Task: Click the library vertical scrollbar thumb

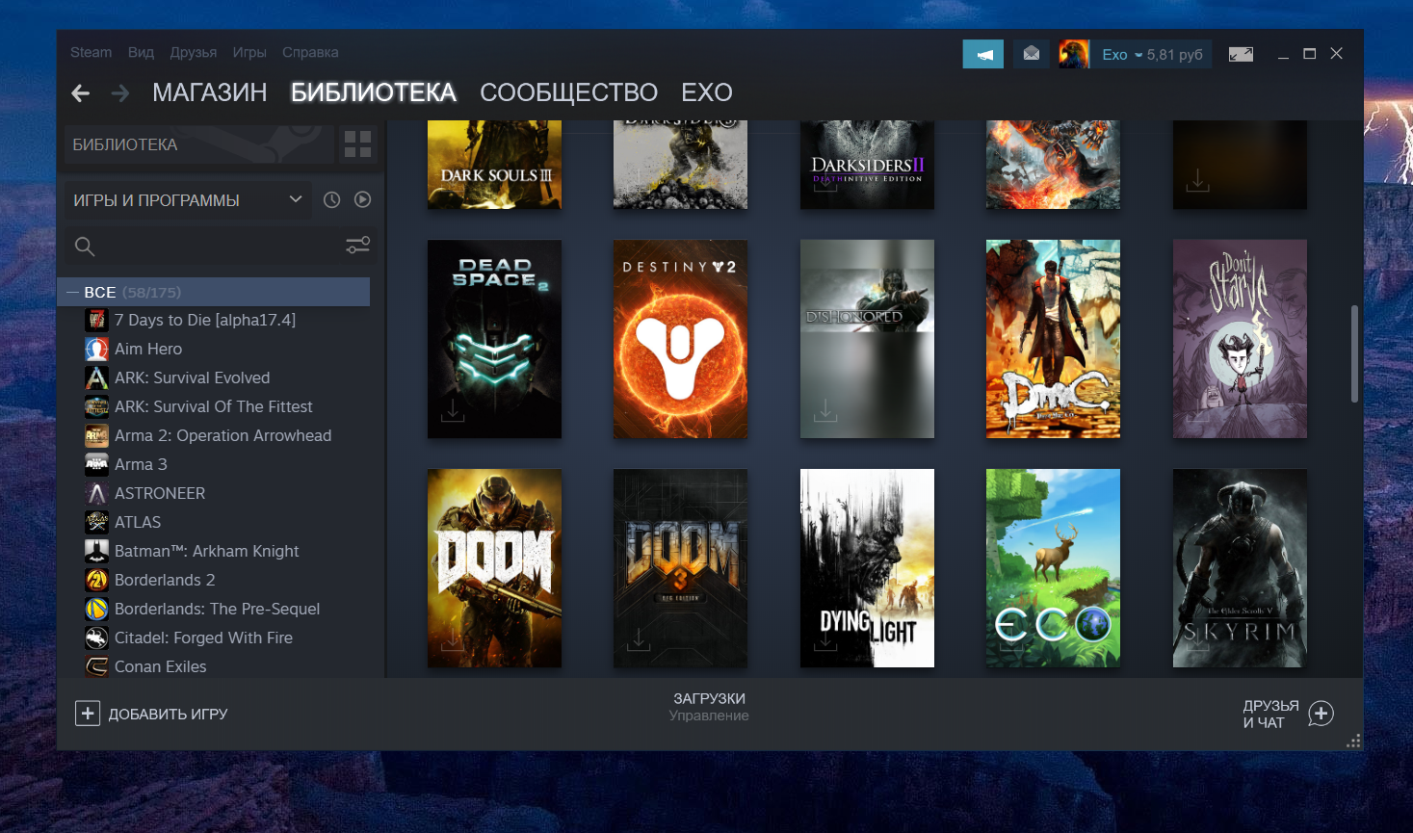Action: click(1354, 353)
